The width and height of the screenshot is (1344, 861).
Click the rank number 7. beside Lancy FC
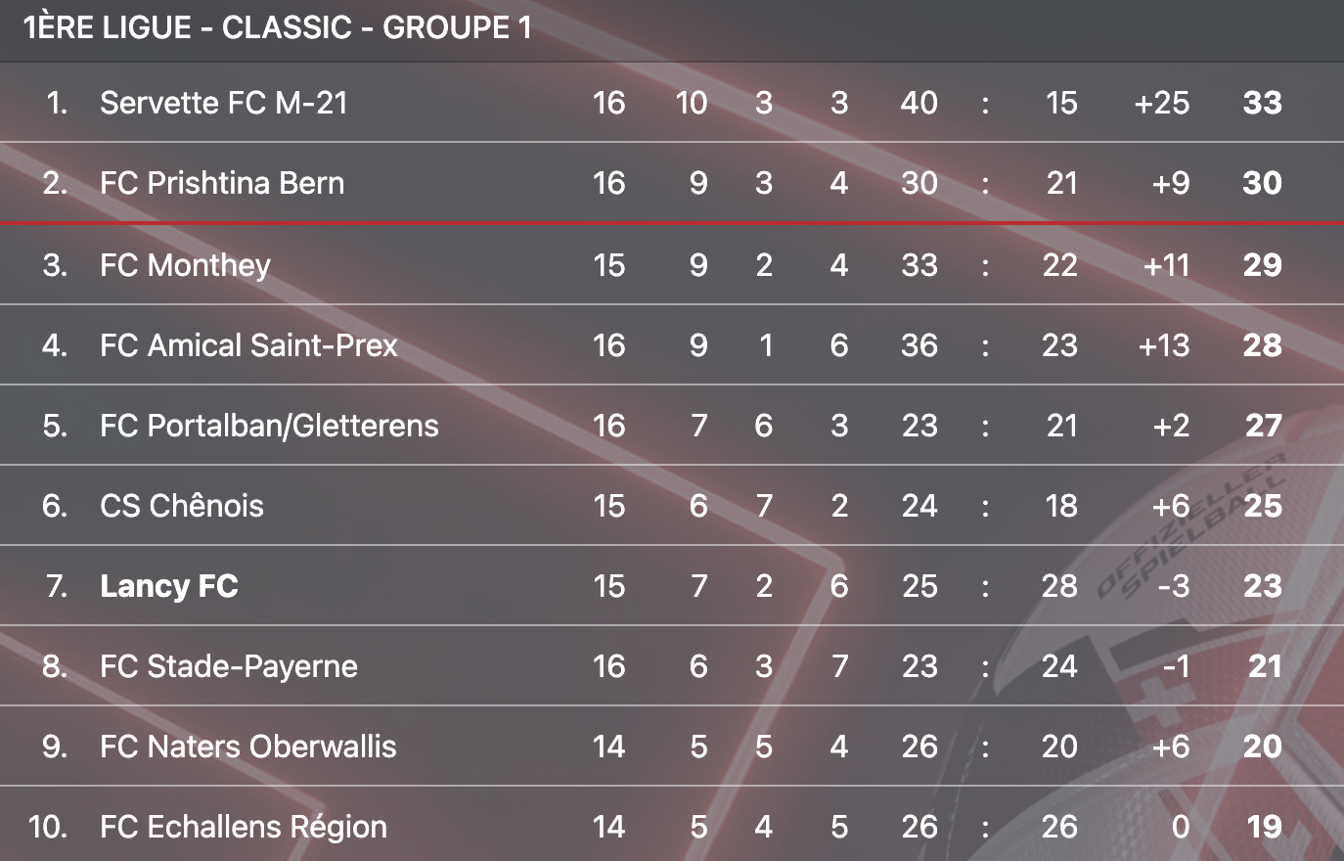[57, 586]
